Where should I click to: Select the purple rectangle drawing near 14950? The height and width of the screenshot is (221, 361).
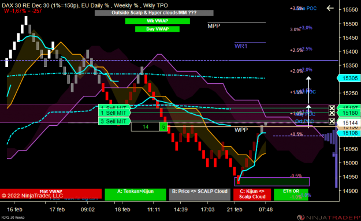(272, 182)
